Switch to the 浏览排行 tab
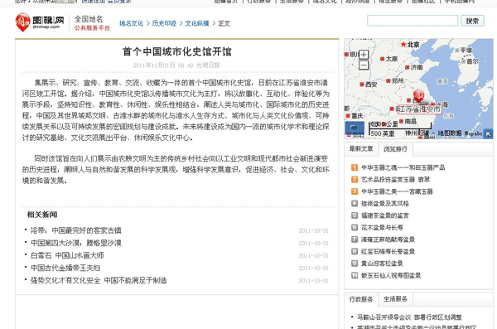Screen dimensions: 497x329 pos(396,149)
